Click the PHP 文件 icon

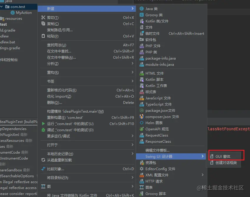pyautogui.click(x=142, y=46)
